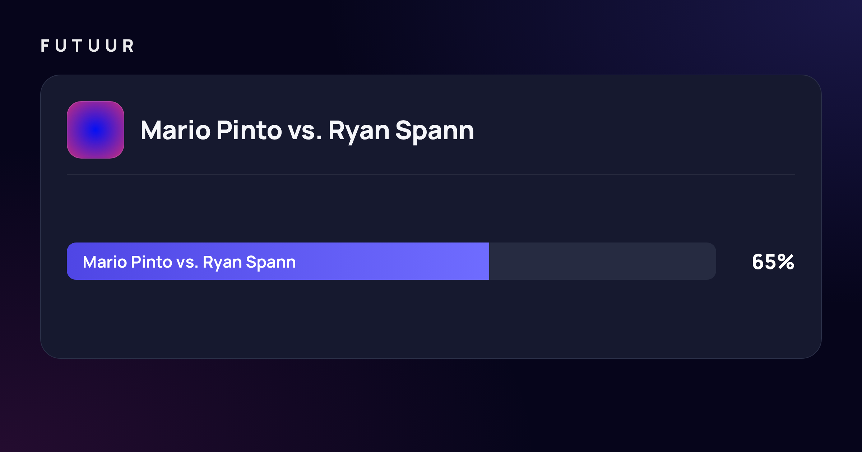Viewport: 862px width, 452px height.
Task: Click "Mario Pinto" in the large heading
Action: tap(212, 130)
